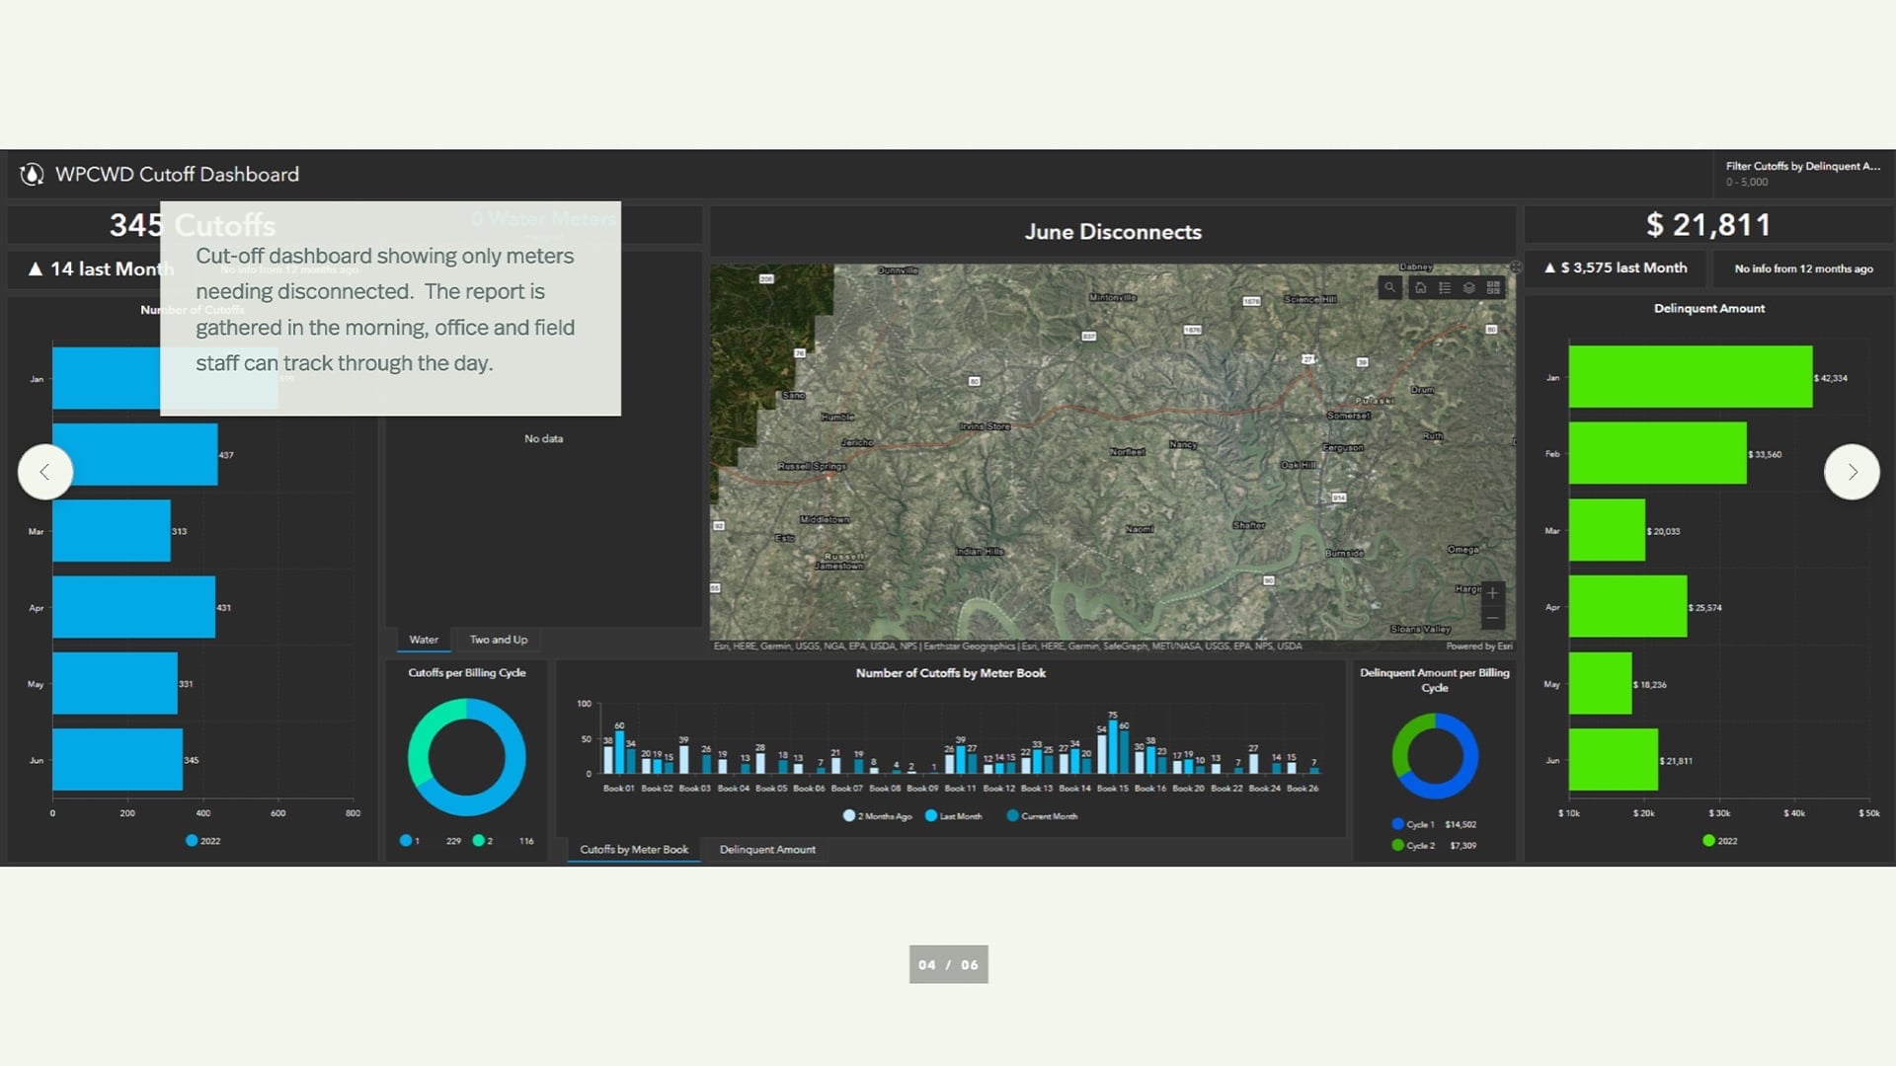
Task: Click the No info from 12 months ago indicator
Action: click(1803, 268)
